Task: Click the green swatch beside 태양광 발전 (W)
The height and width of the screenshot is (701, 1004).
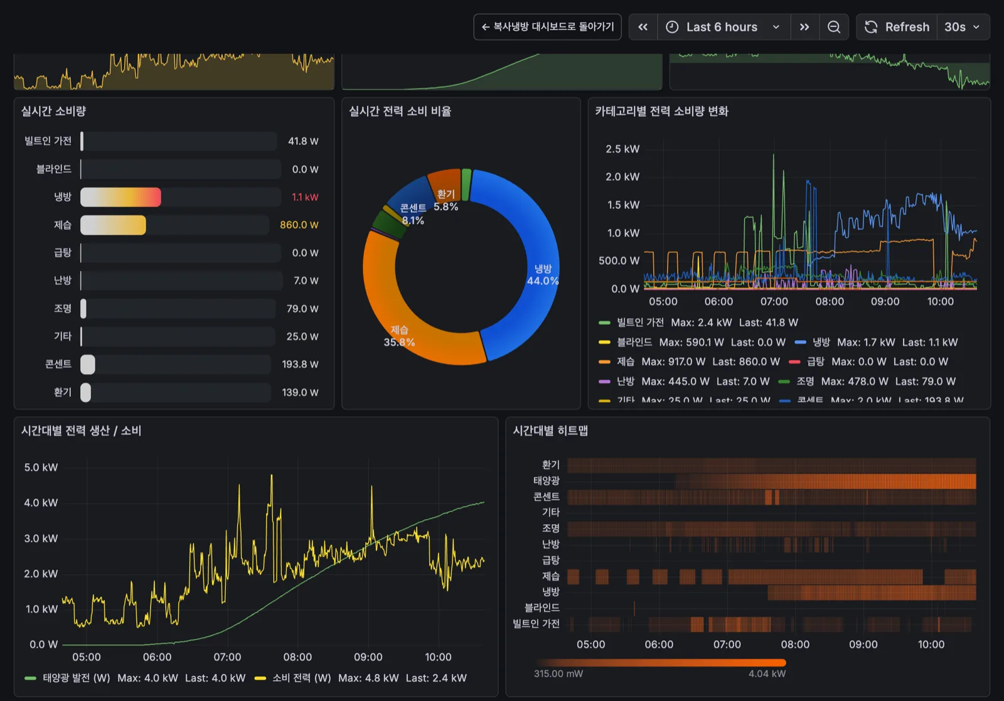Action: tap(30, 678)
